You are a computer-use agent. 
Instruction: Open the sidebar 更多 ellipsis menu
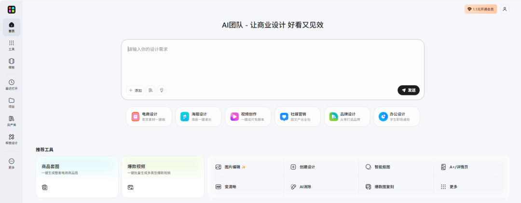[12, 163]
